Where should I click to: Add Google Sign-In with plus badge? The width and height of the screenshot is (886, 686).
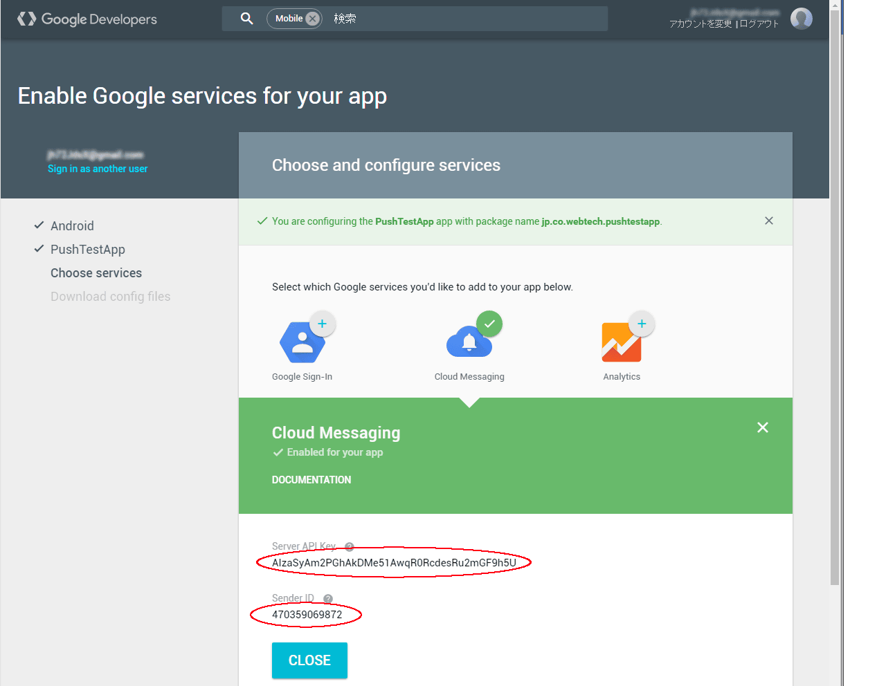click(322, 324)
